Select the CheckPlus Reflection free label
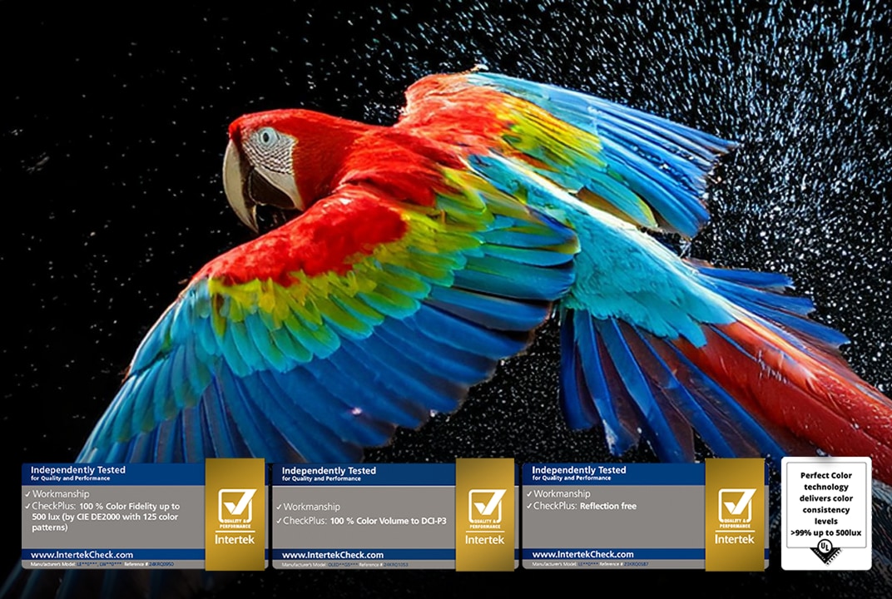892x599 pixels. 591,504
